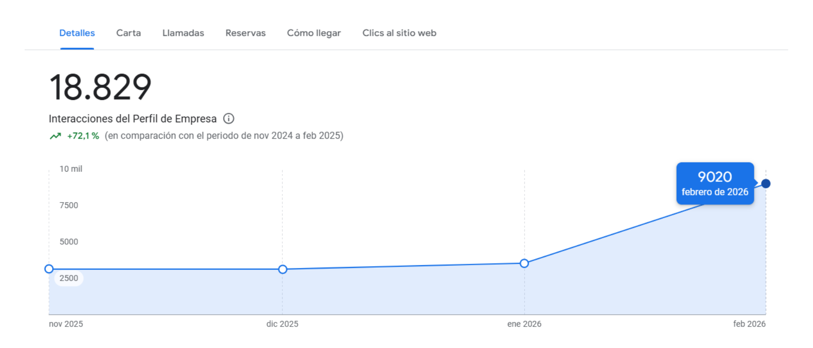Click the ene 2026 x-axis label
The width and height of the screenshot is (813, 348).
tap(524, 324)
